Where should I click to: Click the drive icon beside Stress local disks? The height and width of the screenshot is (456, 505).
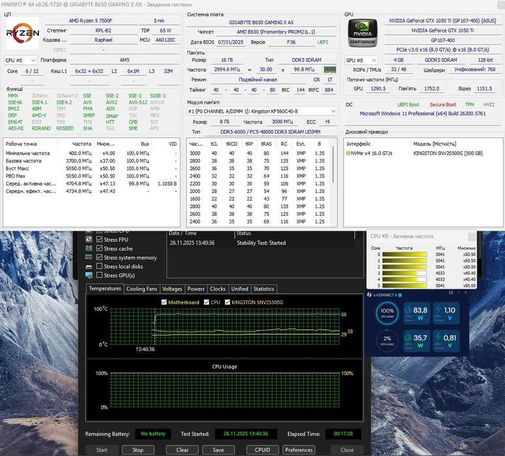click(x=89, y=266)
